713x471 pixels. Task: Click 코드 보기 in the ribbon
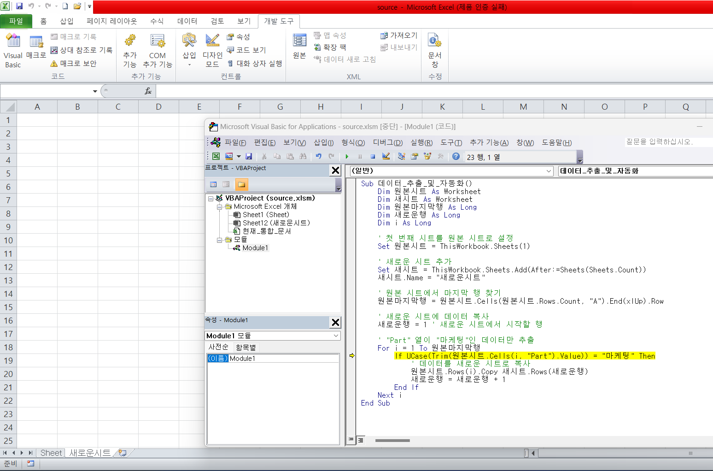pyautogui.click(x=246, y=50)
